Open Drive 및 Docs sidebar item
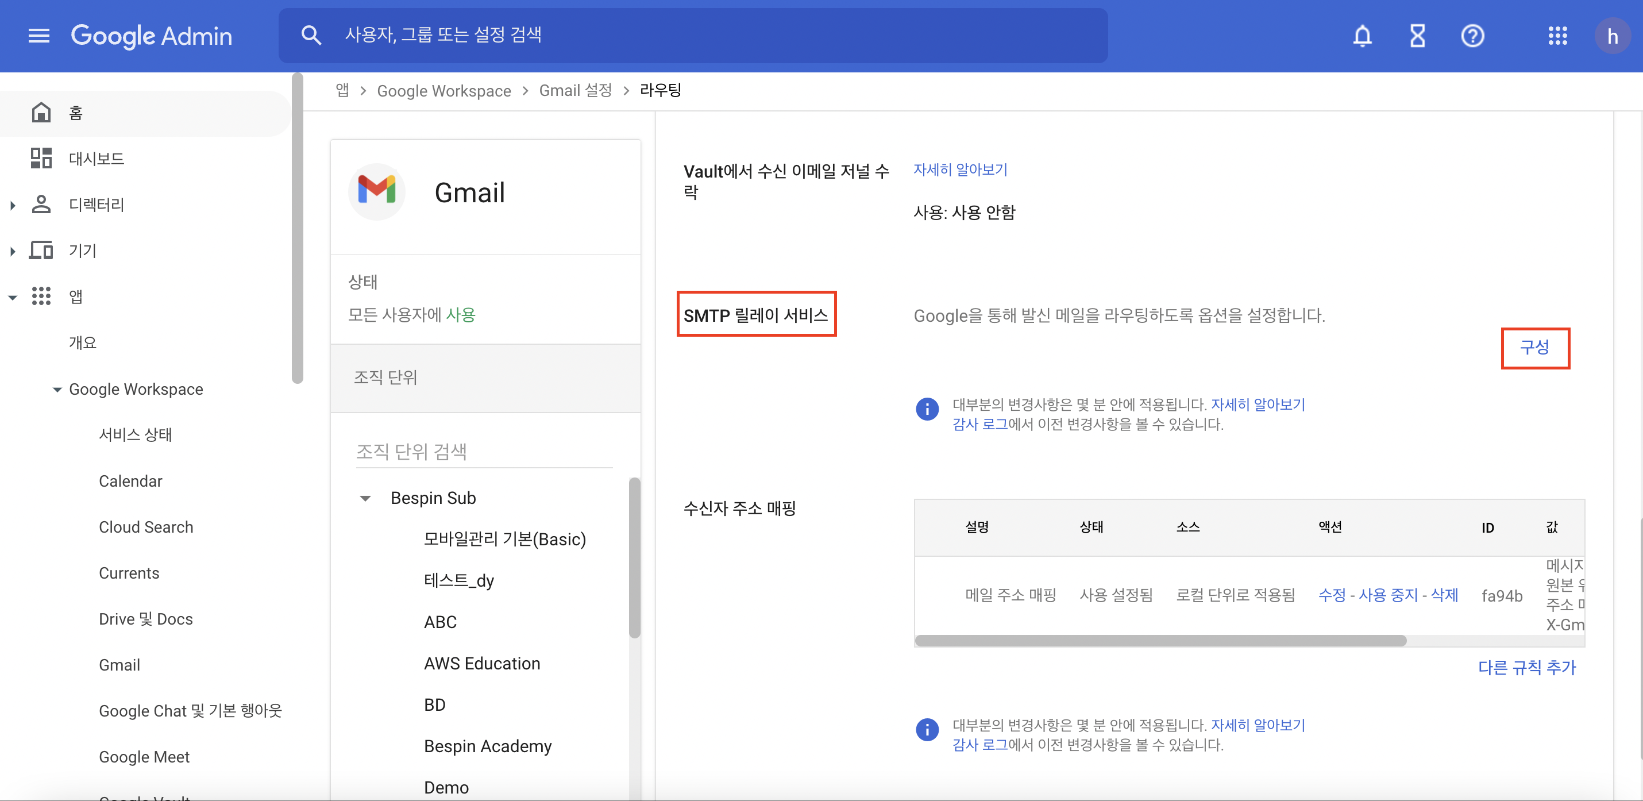 [x=145, y=619]
